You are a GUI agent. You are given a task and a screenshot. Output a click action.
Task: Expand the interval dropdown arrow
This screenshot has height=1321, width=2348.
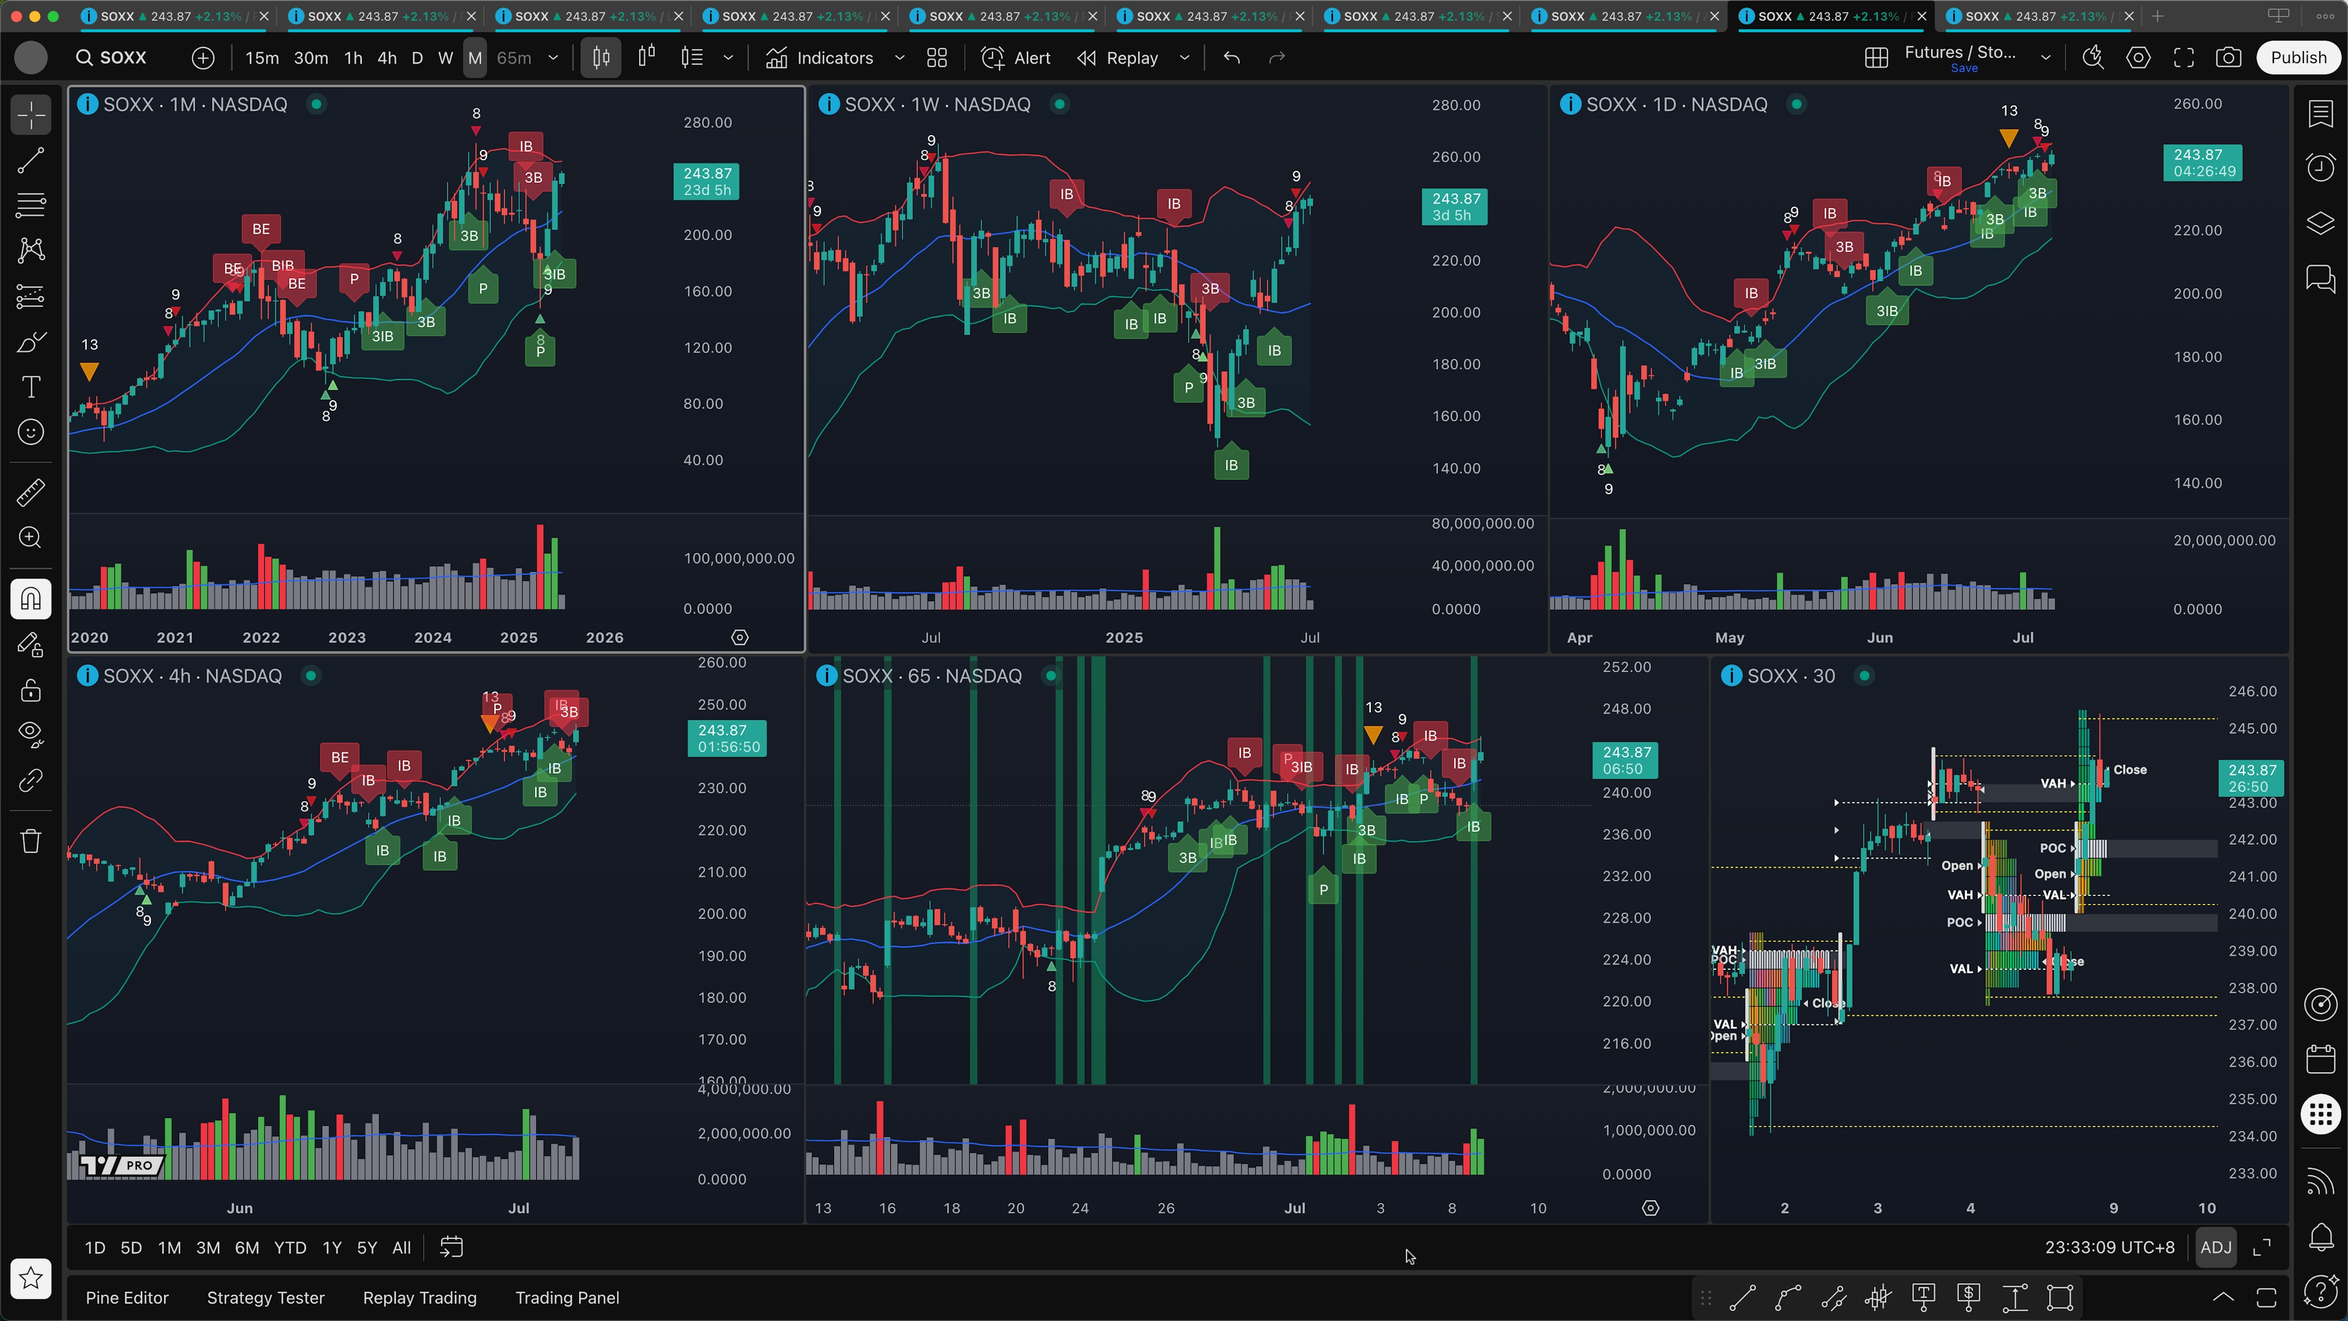click(x=553, y=57)
